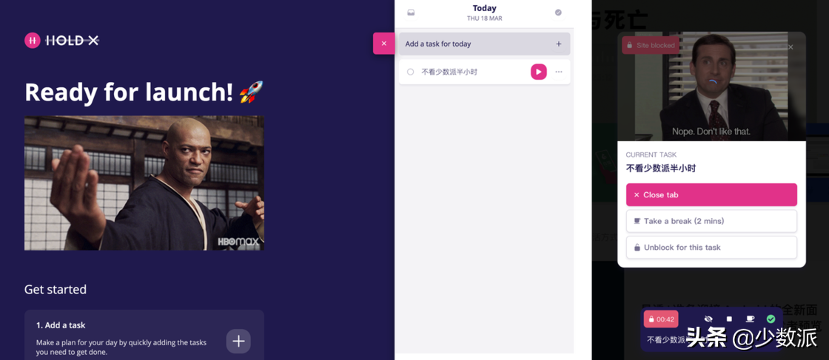Click the 'Get started' heading
Screen dimensions: 829x360
pos(56,289)
